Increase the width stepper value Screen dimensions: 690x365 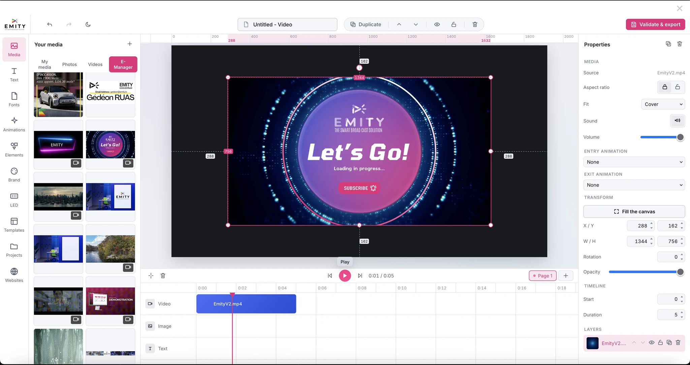(651, 239)
